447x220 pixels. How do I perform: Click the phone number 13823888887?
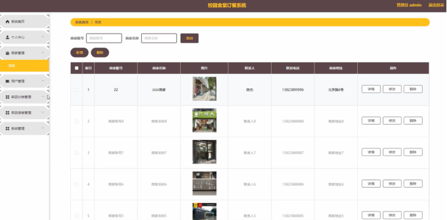293,153
